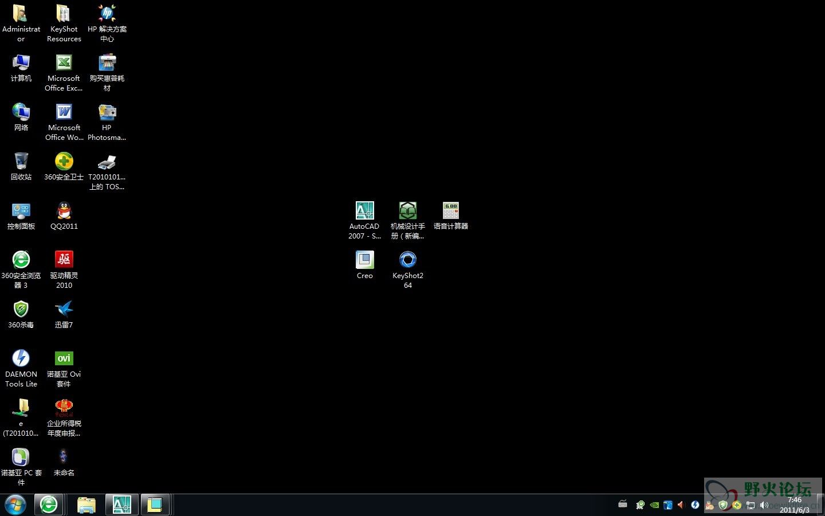Open DAEMON Tools tray icon
The height and width of the screenshot is (516, 825).
coord(695,505)
